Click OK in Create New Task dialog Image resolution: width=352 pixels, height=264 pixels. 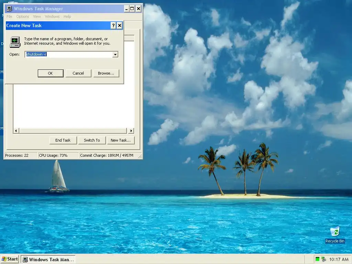coord(51,73)
